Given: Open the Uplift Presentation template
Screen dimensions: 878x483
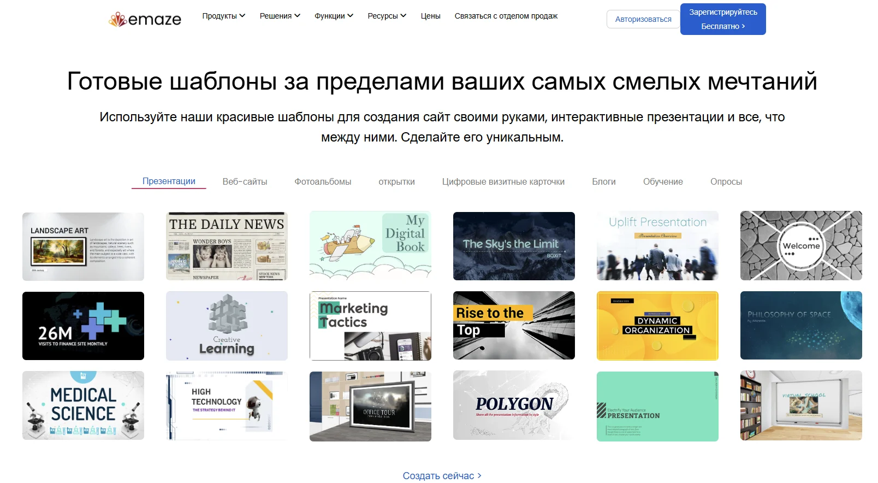Looking at the screenshot, I should tap(657, 246).
